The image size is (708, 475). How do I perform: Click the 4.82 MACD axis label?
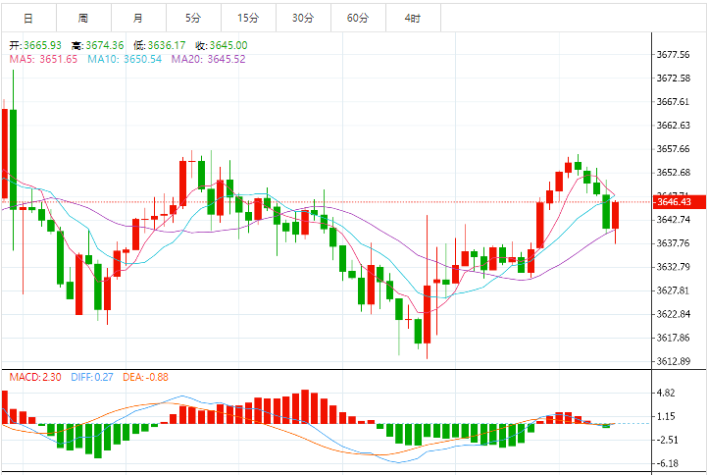(x=666, y=393)
